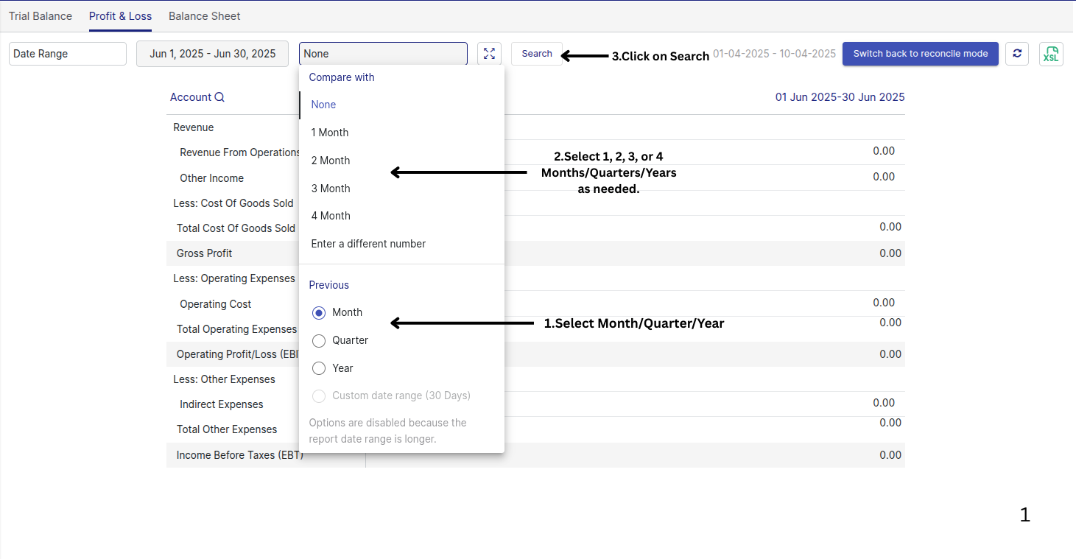Screen dimensions: 1076x559
Task: Select the Year radio button
Action: click(x=319, y=368)
